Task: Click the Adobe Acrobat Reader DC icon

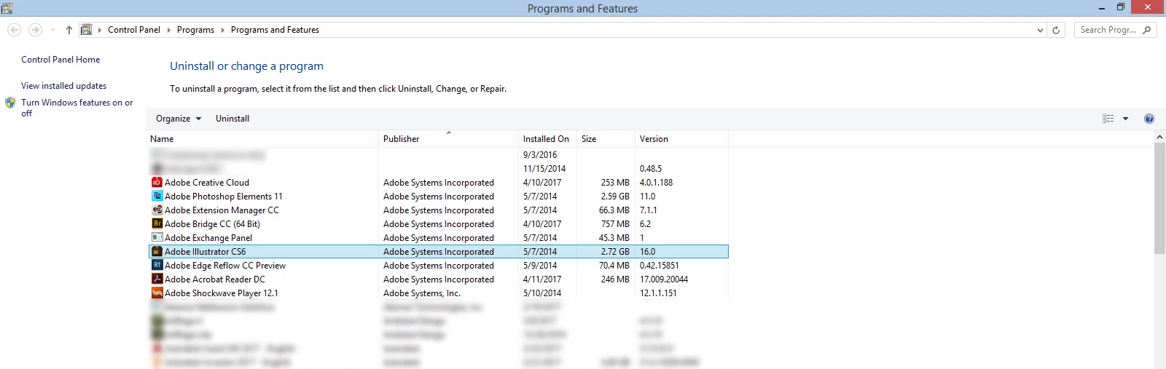Action: tap(157, 279)
